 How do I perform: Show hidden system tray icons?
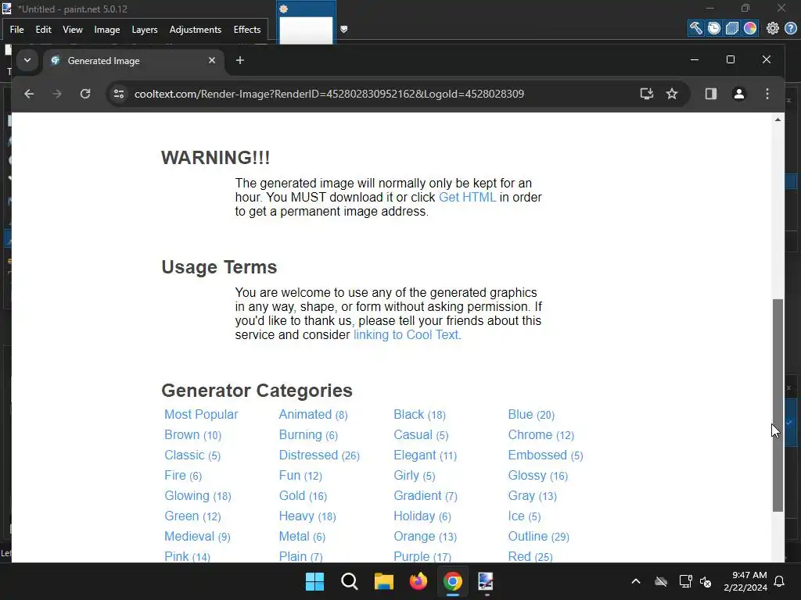coord(636,581)
